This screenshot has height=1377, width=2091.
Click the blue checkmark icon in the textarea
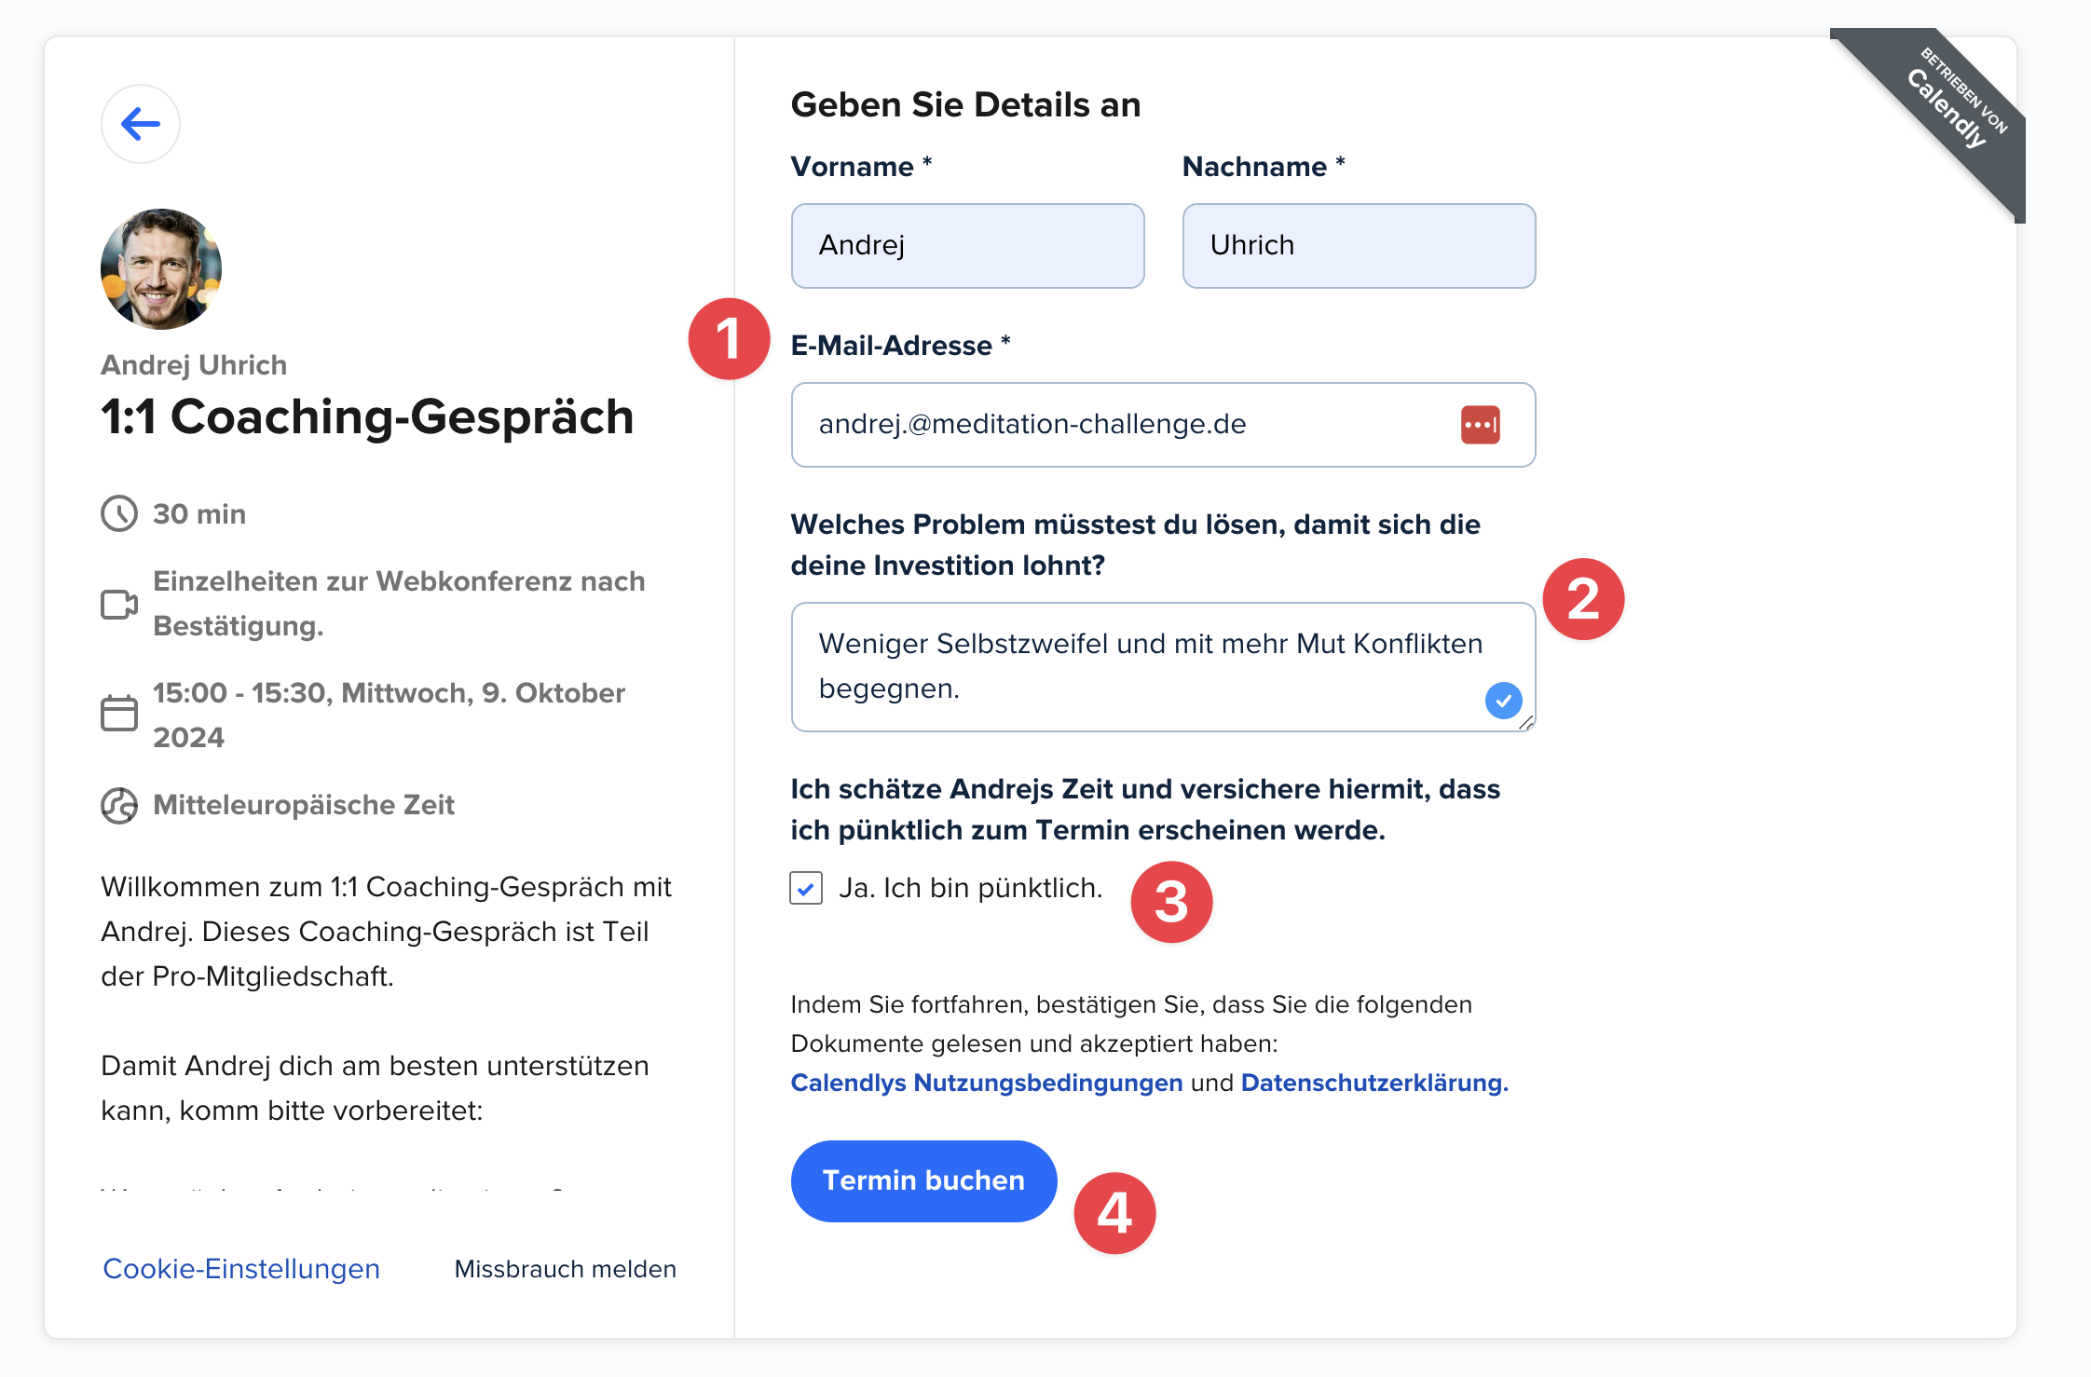[1503, 700]
